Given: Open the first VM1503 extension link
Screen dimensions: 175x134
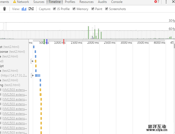Looking at the screenshot, I should [x=15, y=90].
